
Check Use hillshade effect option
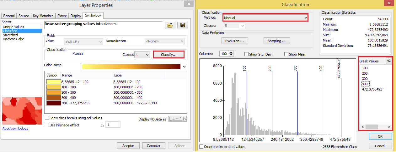[x=47, y=125]
